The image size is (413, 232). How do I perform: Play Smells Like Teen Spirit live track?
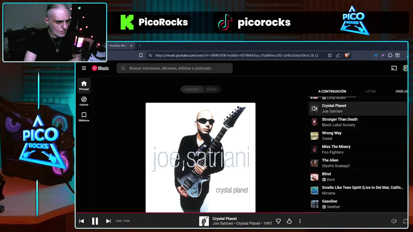pyautogui.click(x=358, y=190)
